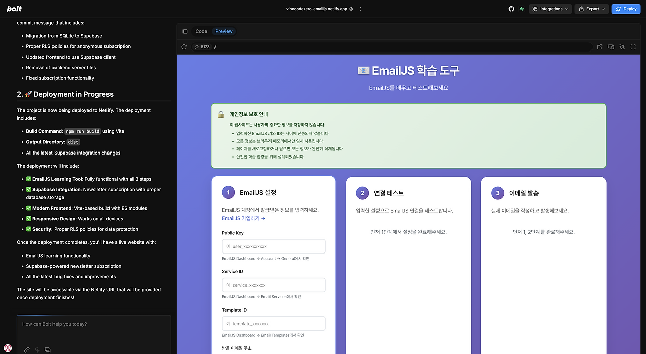Click '먼저 1, 2단계를 완료해주세요' message
The image size is (646, 354).
[544, 232]
